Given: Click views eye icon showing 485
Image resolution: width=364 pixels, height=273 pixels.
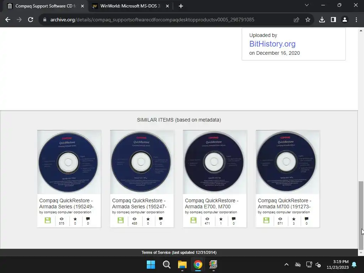Looking at the screenshot, I should tap(134, 219).
